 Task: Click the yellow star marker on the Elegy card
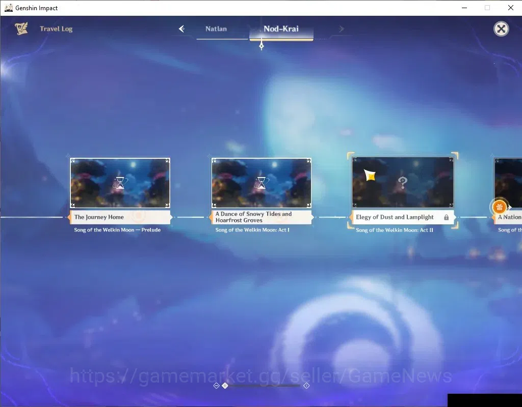[370, 175]
